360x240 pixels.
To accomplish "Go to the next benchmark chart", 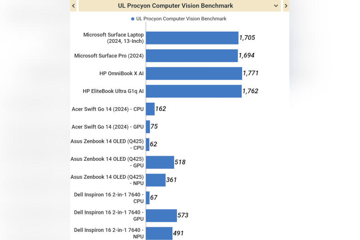I will click(x=286, y=6).
